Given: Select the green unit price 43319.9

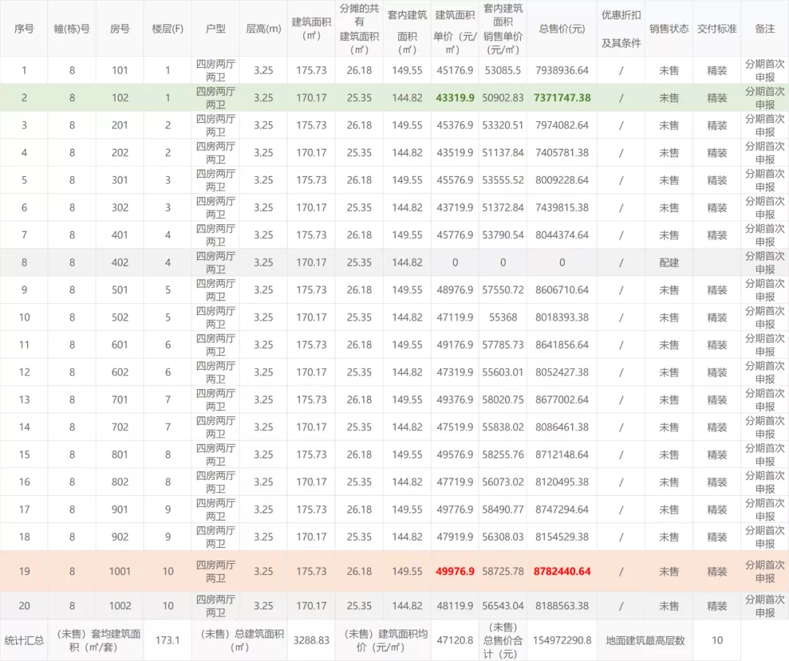Looking at the screenshot, I should tap(454, 98).
